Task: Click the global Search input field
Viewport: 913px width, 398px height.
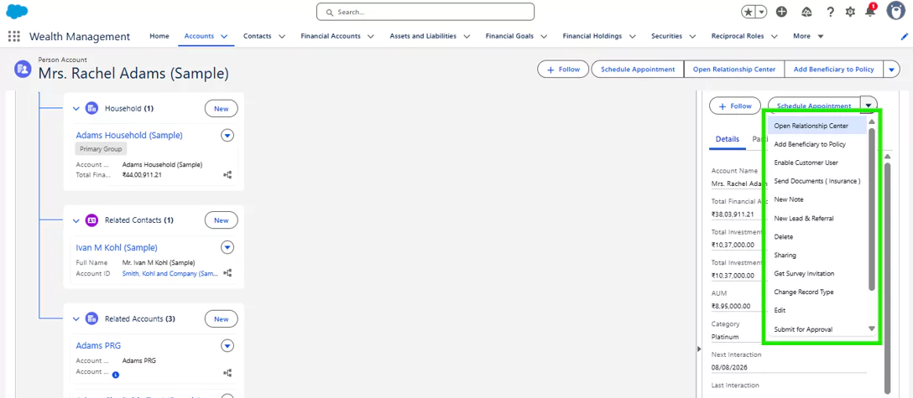Action: (x=425, y=12)
